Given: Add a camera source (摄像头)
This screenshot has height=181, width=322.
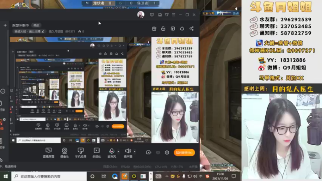Looking at the screenshot, I should (x=64, y=153).
